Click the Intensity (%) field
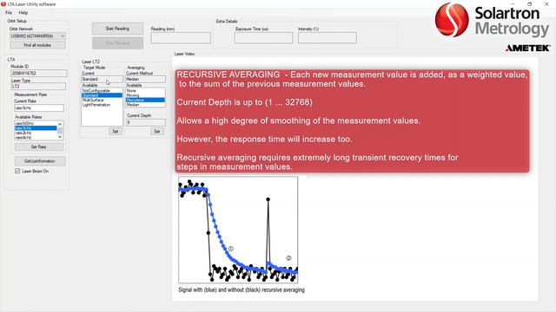Screen dimensions: 556x312 point(328,38)
